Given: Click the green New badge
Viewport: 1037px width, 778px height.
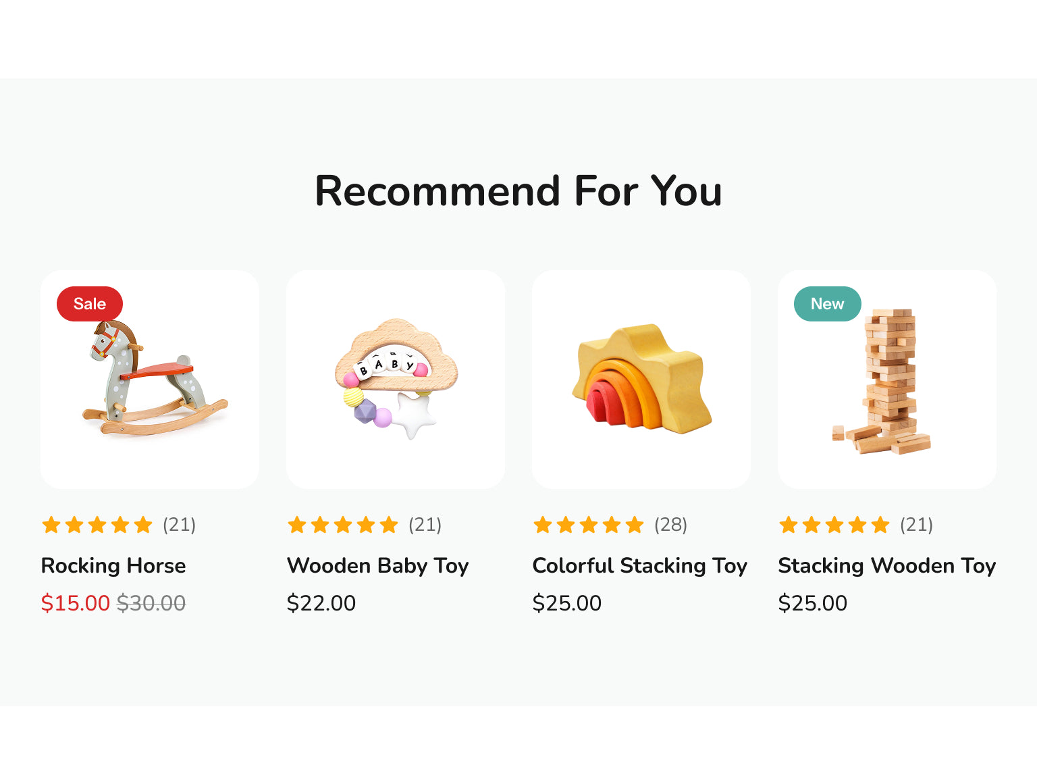Looking at the screenshot, I should pyautogui.click(x=827, y=304).
